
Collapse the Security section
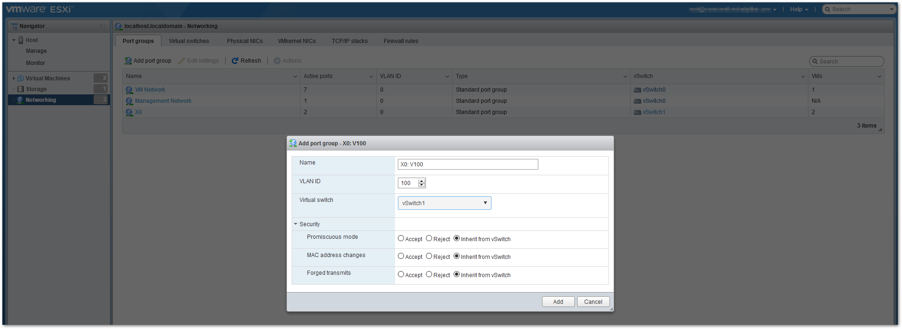coord(296,224)
